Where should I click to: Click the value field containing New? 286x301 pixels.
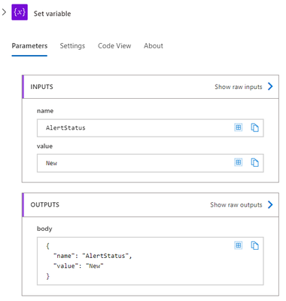pos(151,163)
